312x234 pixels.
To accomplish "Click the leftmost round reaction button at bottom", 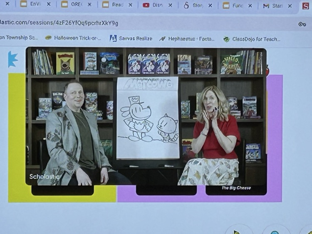I will pos(238,230).
